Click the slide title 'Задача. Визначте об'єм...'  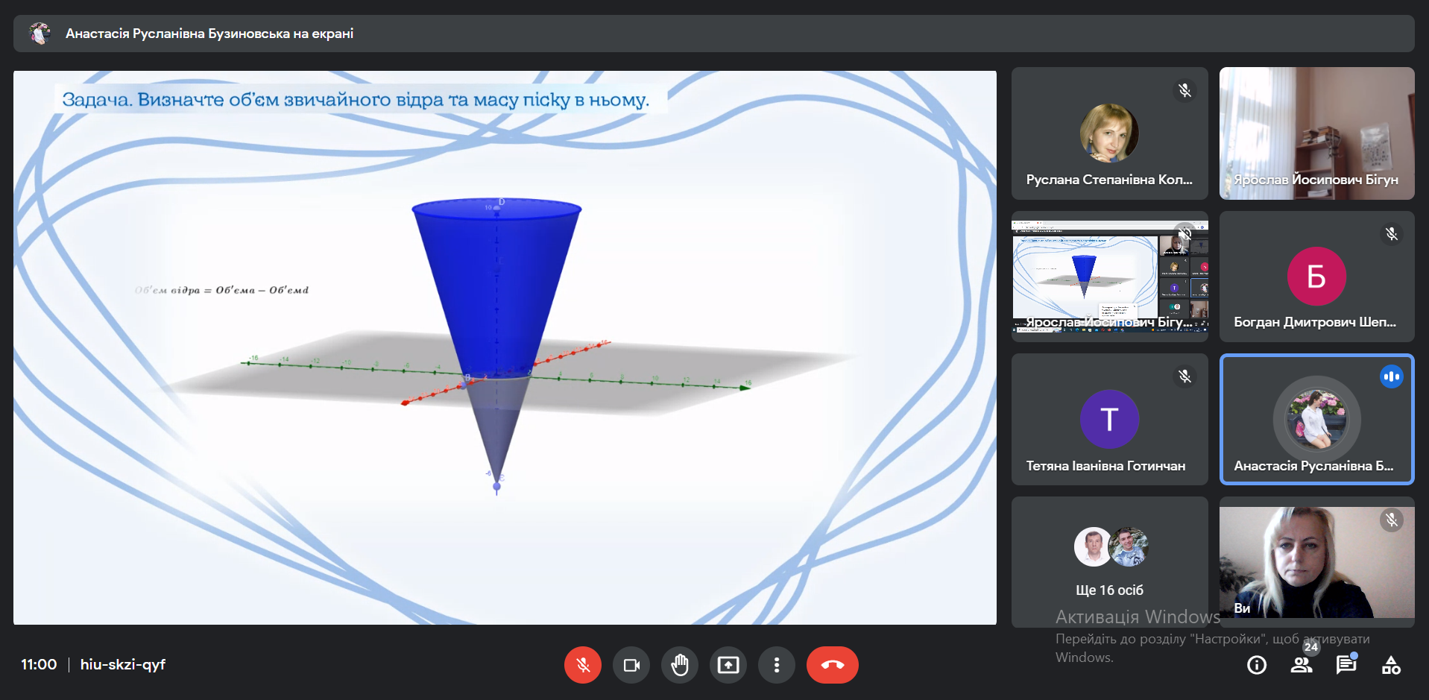pos(356,99)
